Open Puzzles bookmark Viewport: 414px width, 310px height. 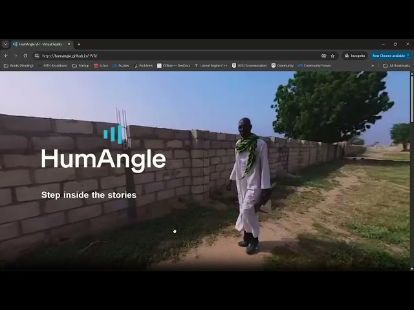click(x=121, y=66)
